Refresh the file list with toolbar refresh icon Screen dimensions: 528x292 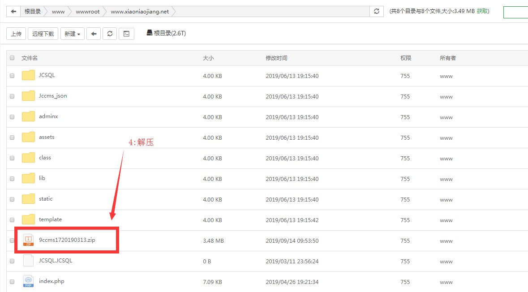coord(110,34)
